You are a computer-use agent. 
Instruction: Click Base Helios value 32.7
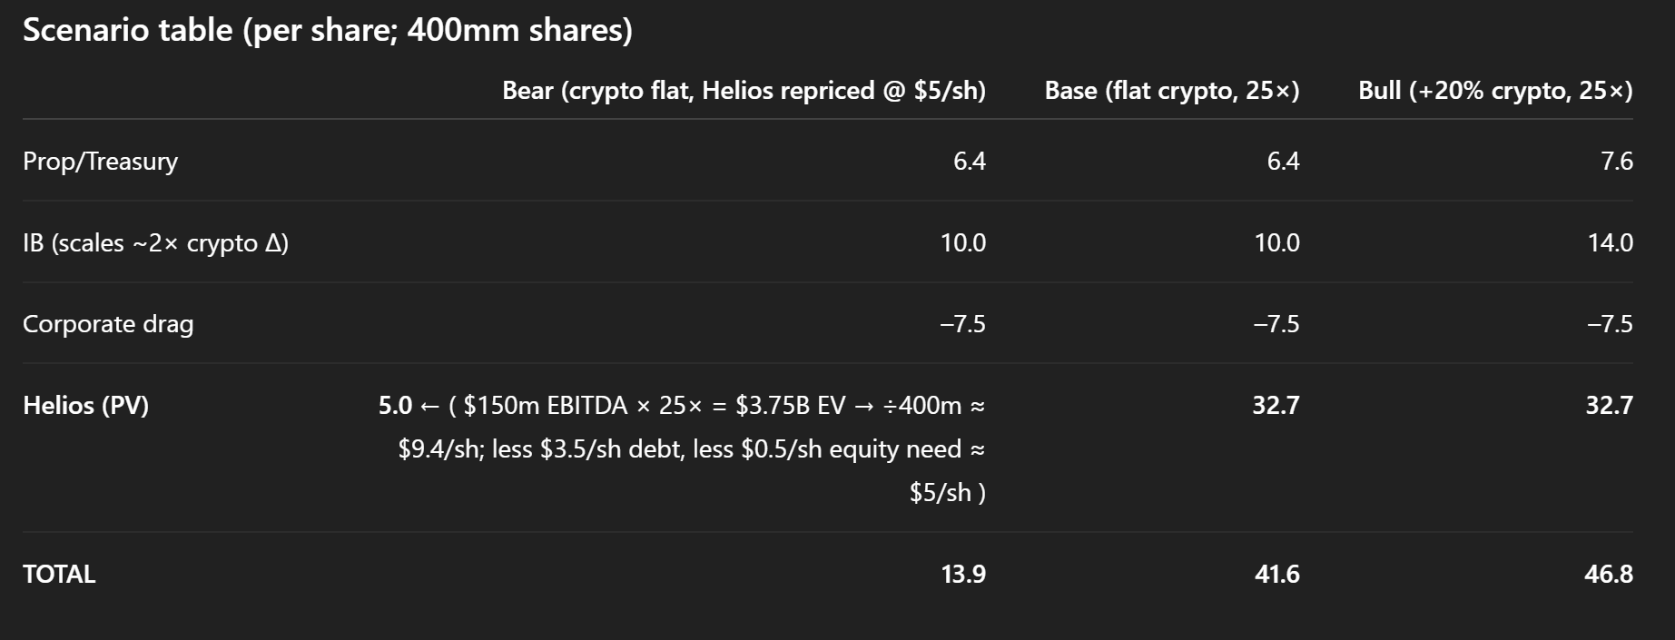[x=1276, y=406]
